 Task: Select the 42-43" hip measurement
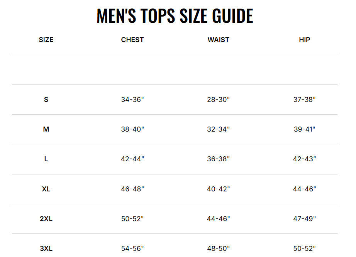(304, 159)
